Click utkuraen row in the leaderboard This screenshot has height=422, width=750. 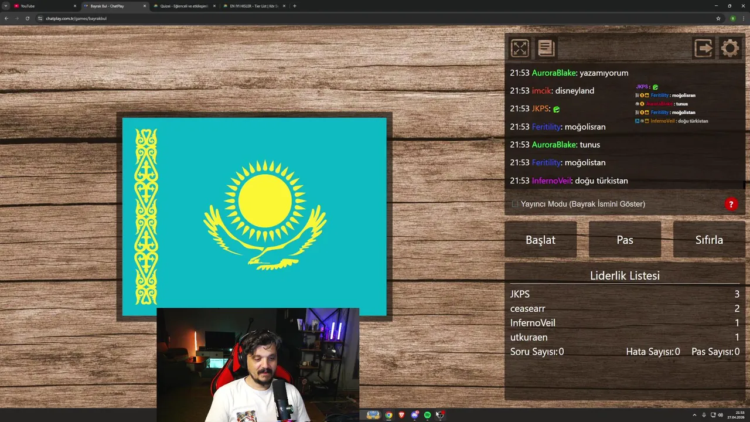coord(625,337)
